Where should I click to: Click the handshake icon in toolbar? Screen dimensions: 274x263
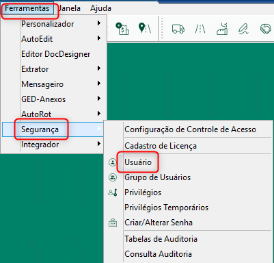pos(265,29)
